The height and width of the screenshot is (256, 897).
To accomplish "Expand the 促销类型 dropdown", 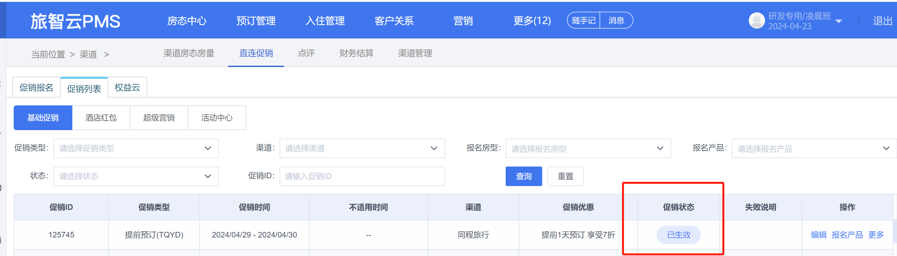I will point(136,148).
